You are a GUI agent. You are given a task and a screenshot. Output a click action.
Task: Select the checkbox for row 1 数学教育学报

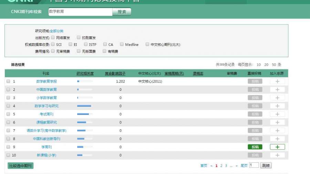click(8, 81)
